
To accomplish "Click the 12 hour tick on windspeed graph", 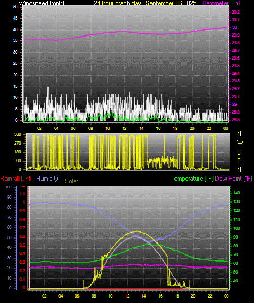I will click(x=124, y=128).
